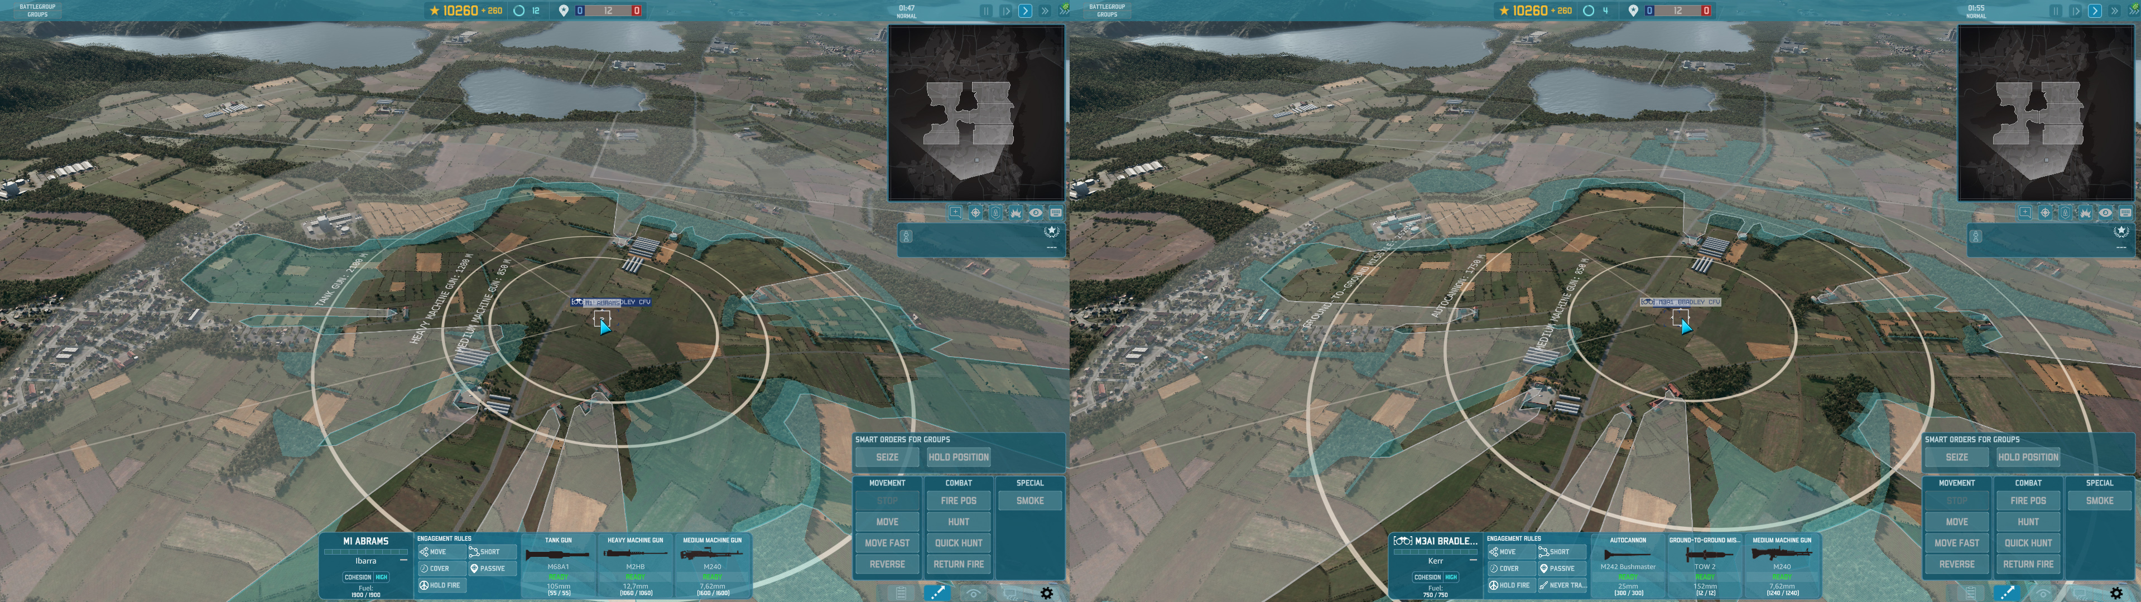Collapse the Ibarra unit panel with the dash

click(x=403, y=561)
